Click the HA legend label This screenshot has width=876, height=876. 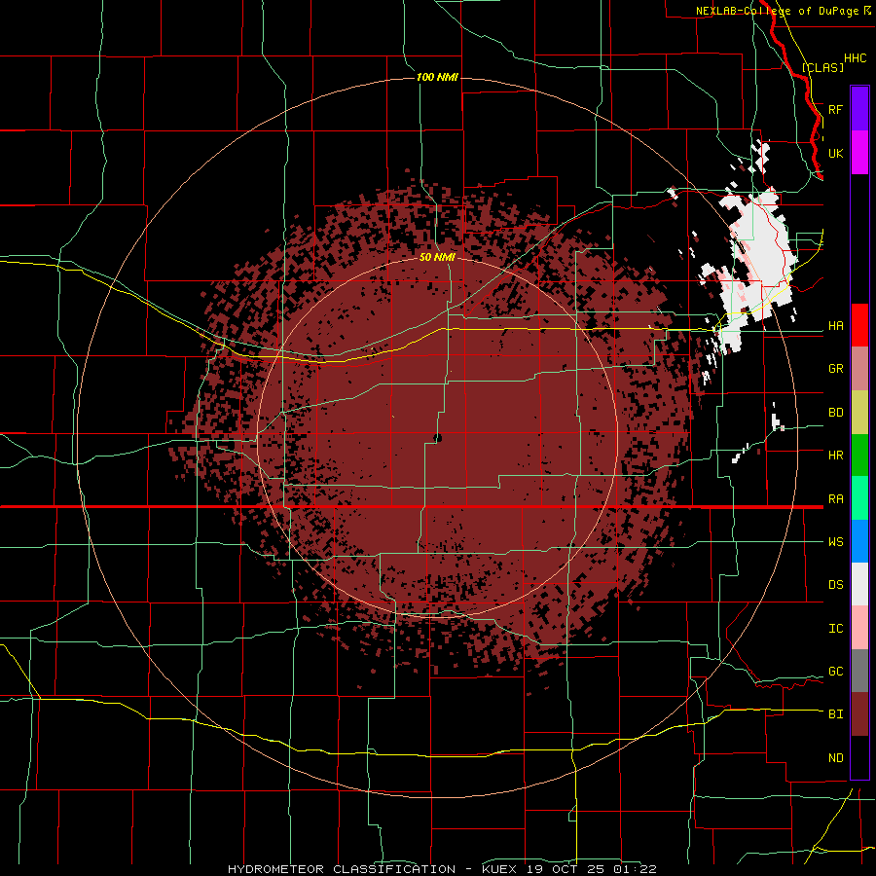coord(835,325)
